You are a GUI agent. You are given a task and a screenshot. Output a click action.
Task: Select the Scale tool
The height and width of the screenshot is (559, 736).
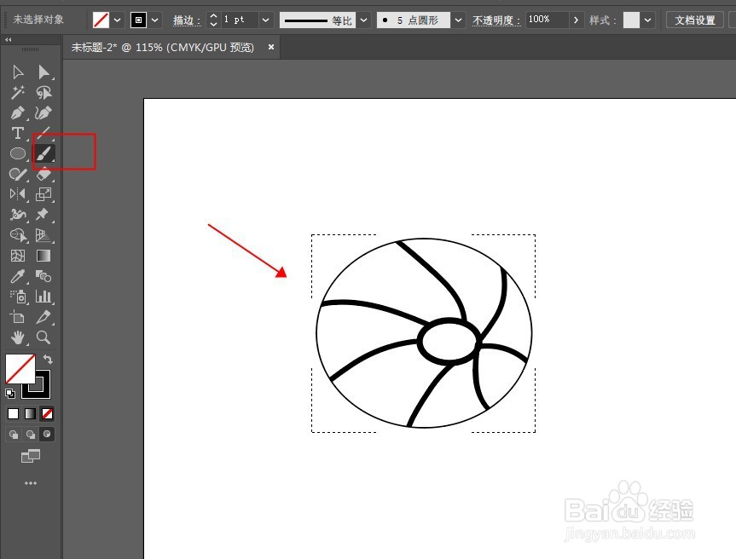click(43, 193)
